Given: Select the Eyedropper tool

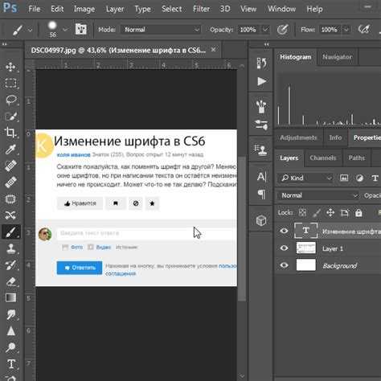Looking at the screenshot, I should 10,150.
